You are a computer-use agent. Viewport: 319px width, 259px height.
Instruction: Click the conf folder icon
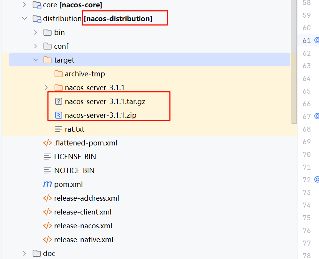pyautogui.click(x=48, y=46)
